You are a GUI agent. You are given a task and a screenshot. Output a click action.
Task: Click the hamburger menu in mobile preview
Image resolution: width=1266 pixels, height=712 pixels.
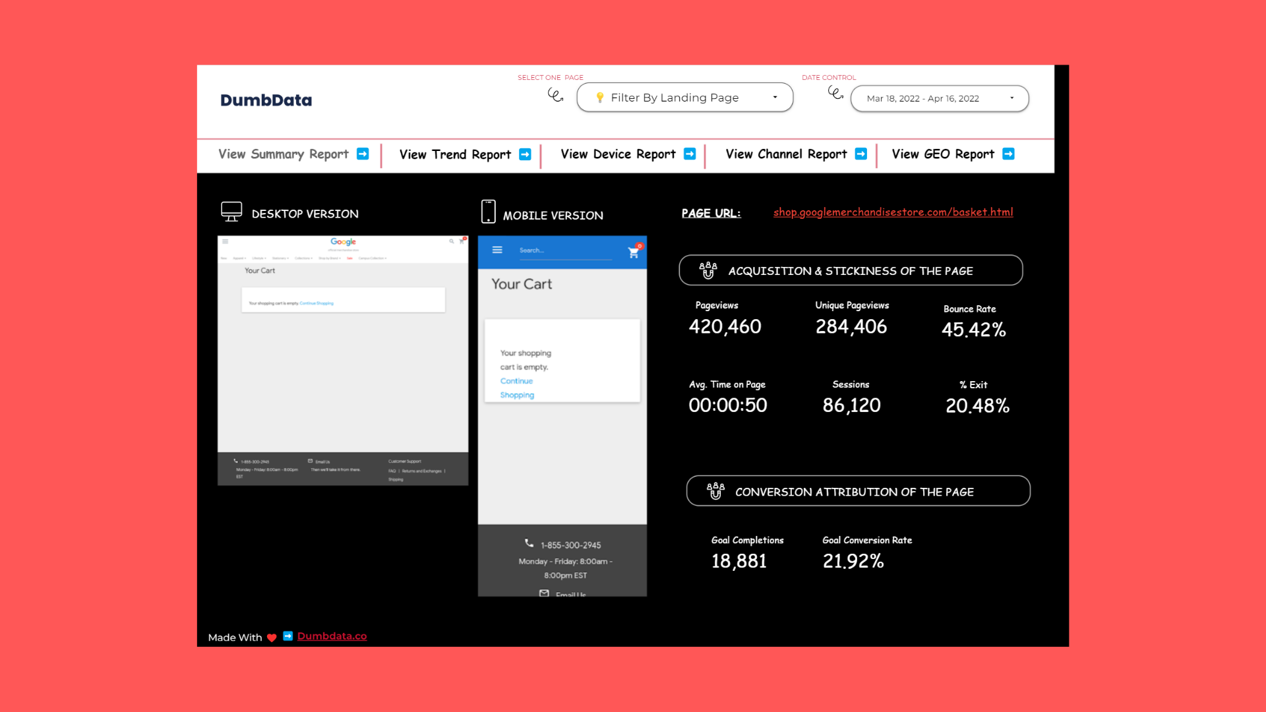497,250
